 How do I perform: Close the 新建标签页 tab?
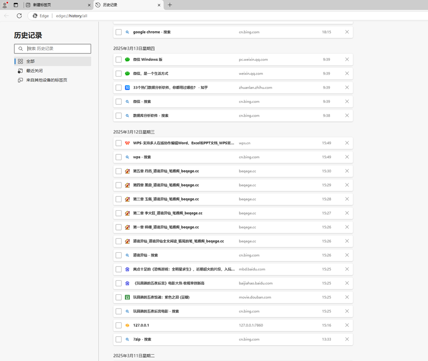(x=89, y=5)
